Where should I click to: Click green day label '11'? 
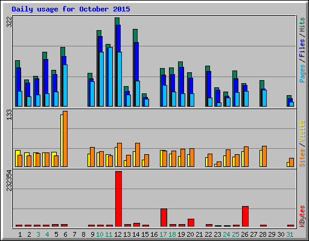tap(109, 234)
